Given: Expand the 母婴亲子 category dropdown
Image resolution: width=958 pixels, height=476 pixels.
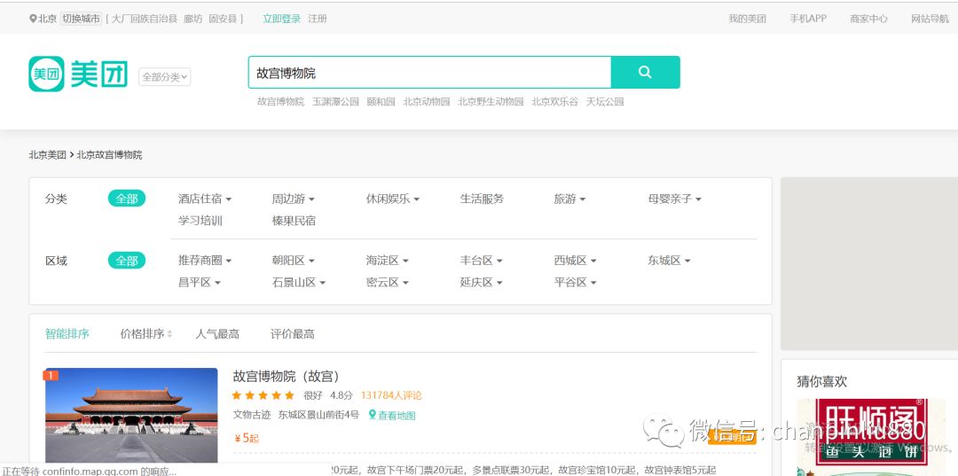Looking at the screenshot, I should click(675, 199).
